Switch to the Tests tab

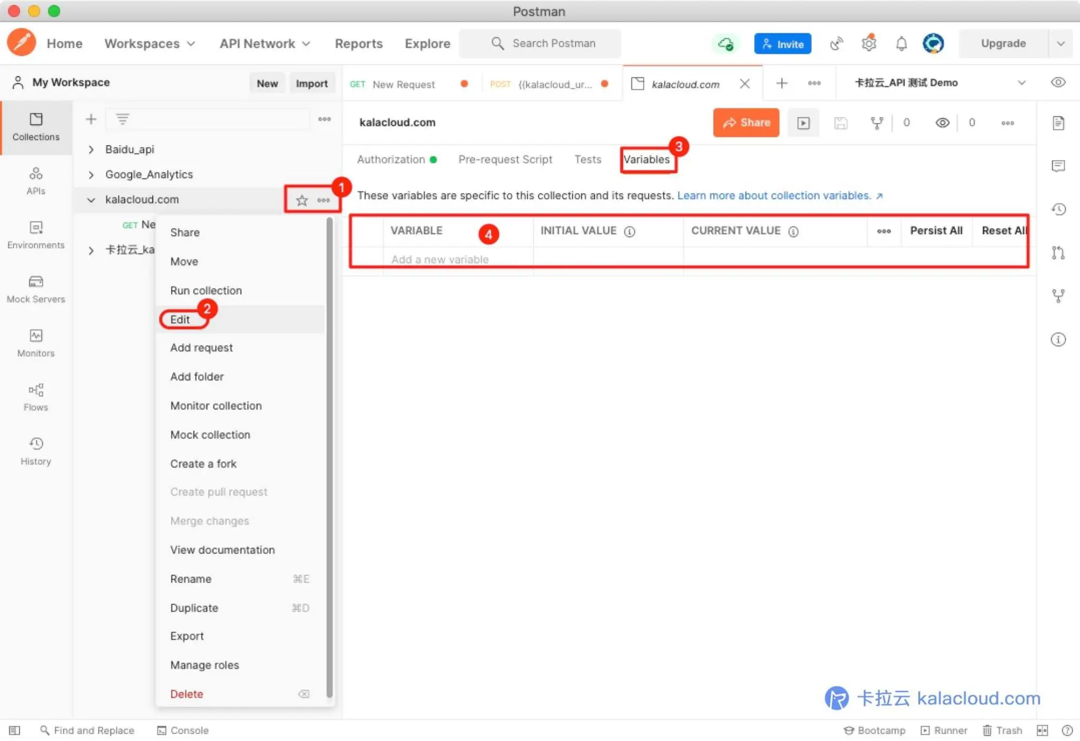588,159
